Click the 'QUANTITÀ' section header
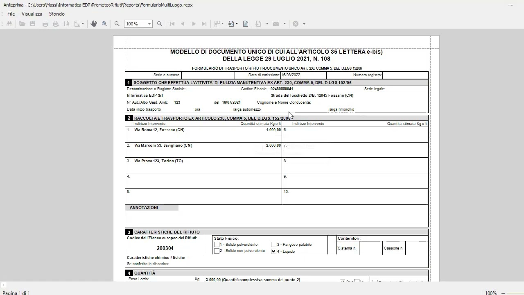The image size is (524, 295). click(145, 273)
